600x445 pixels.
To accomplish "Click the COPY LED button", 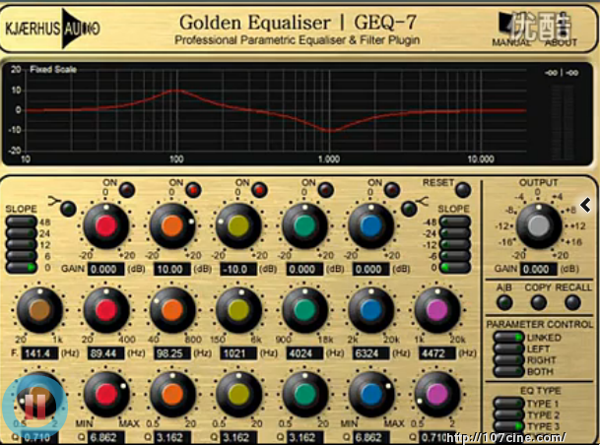I will pos(539,303).
